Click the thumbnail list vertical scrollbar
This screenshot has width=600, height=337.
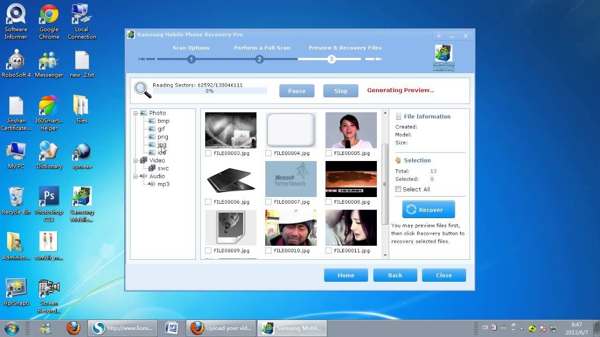point(385,184)
